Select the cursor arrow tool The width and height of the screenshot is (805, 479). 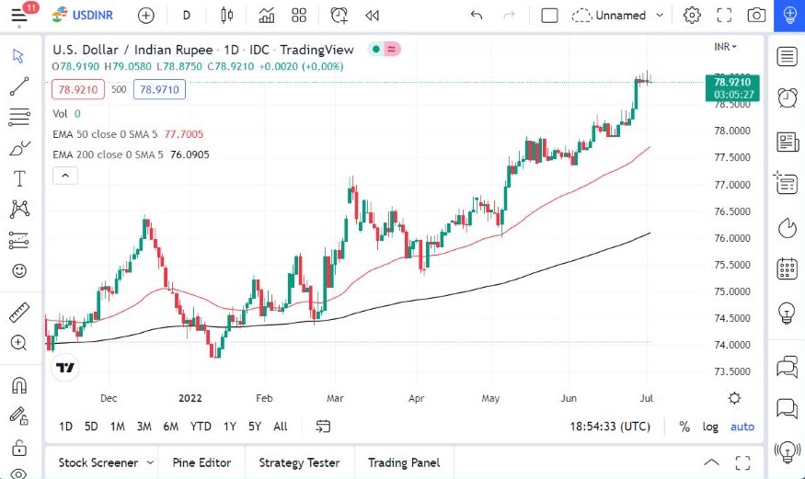tap(19, 56)
